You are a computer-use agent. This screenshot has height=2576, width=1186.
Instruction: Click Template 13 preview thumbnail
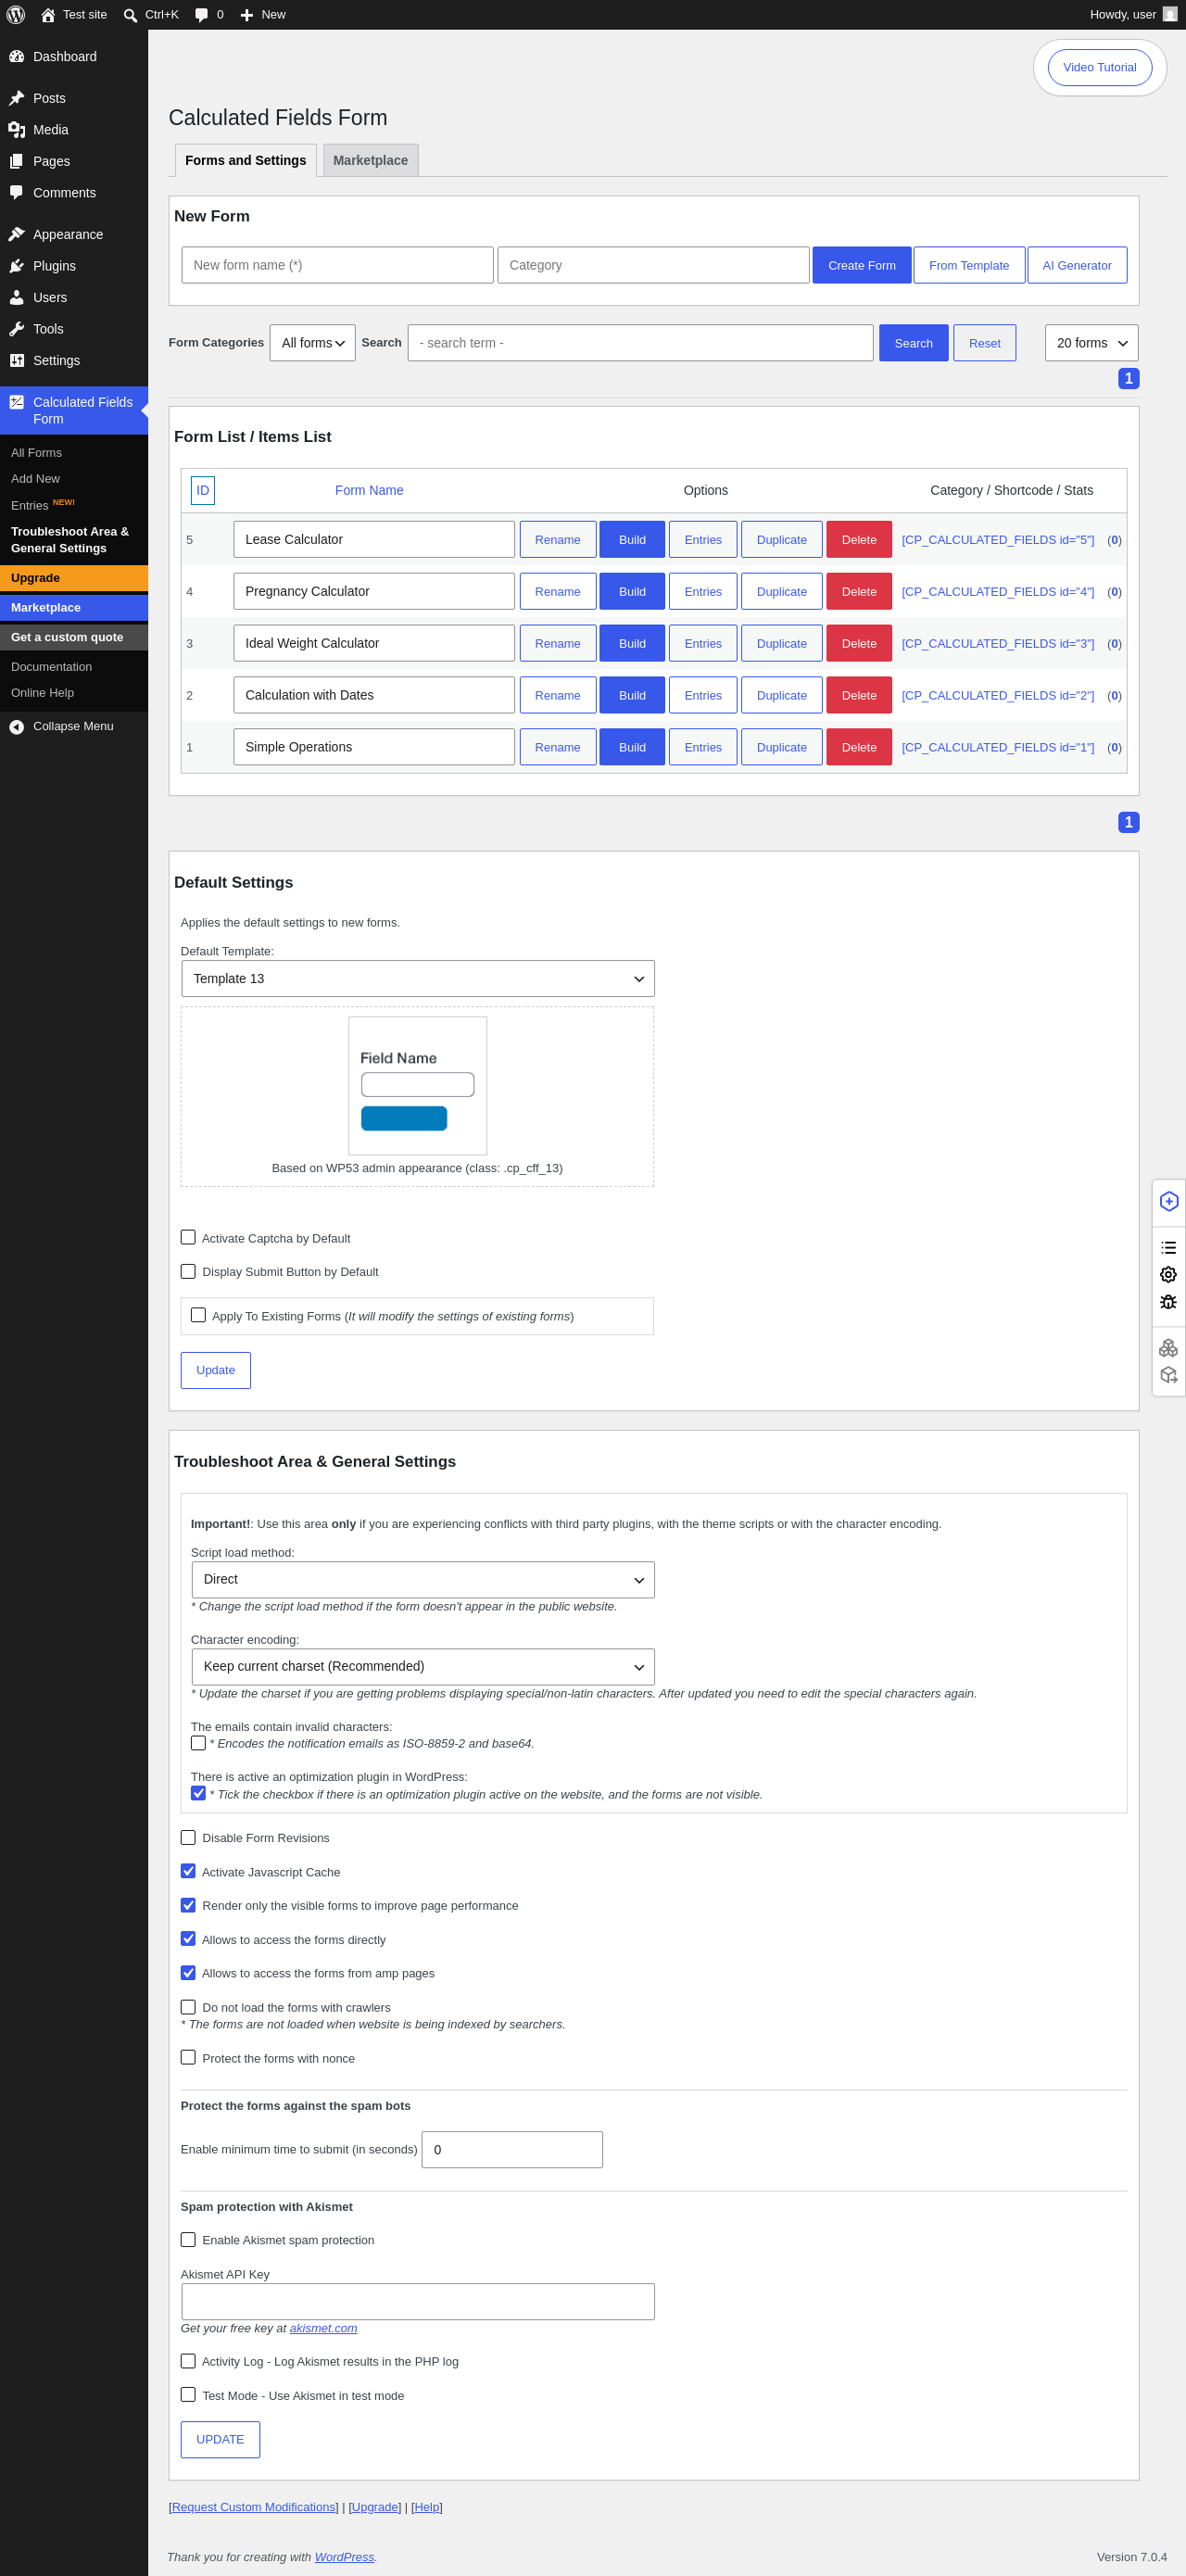point(418,1086)
